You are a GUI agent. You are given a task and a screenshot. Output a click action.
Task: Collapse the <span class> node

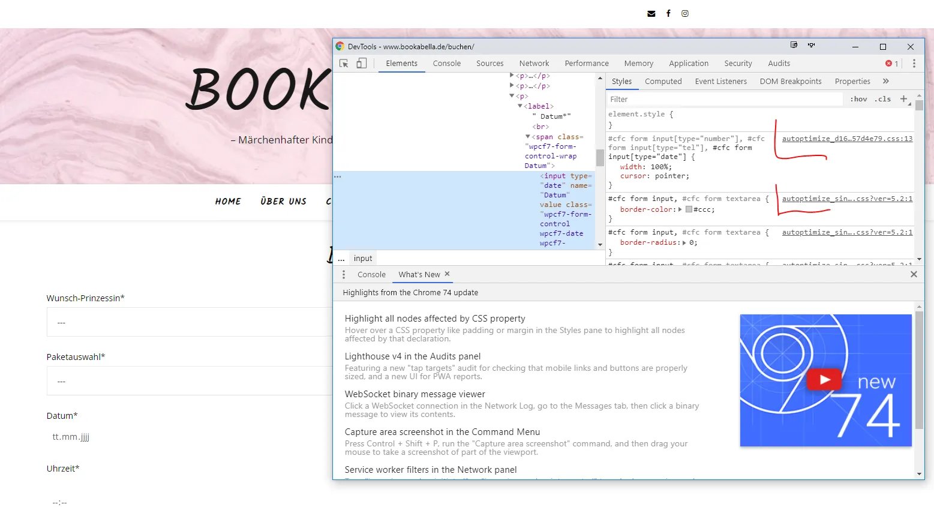(527, 137)
